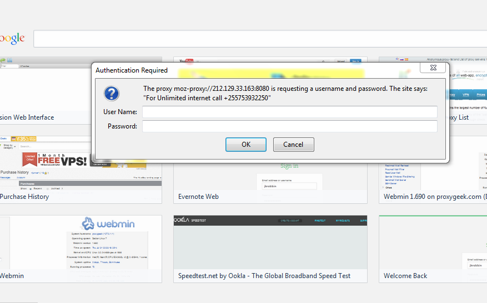Click the 'For Unlimited internet call' text
Screen dimensions: 487x303
(207, 98)
